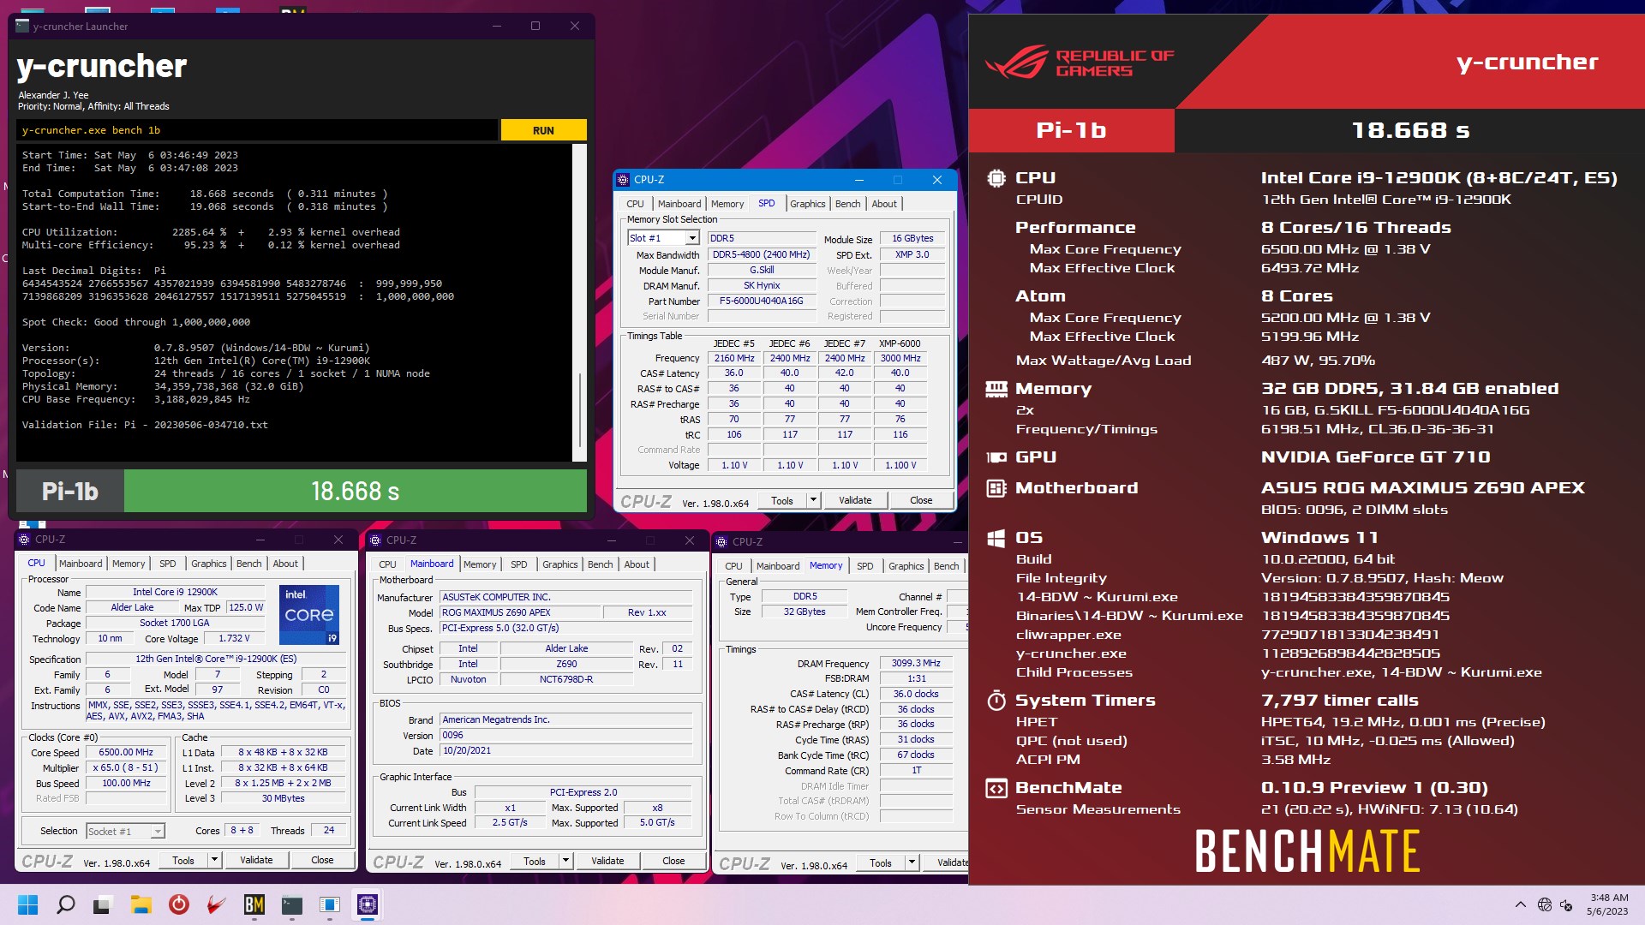
Task: Expand Tools dropdown arrow in Memory window
Action: [912, 862]
